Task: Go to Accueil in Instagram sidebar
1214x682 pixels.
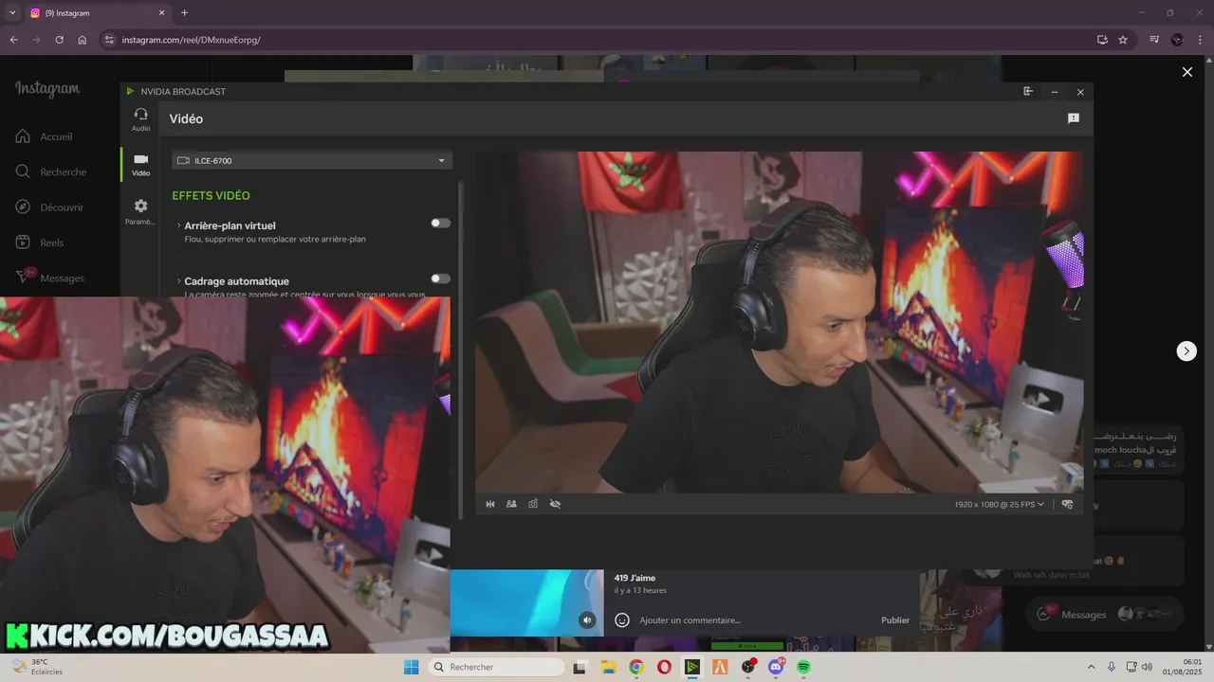Action: (45, 136)
